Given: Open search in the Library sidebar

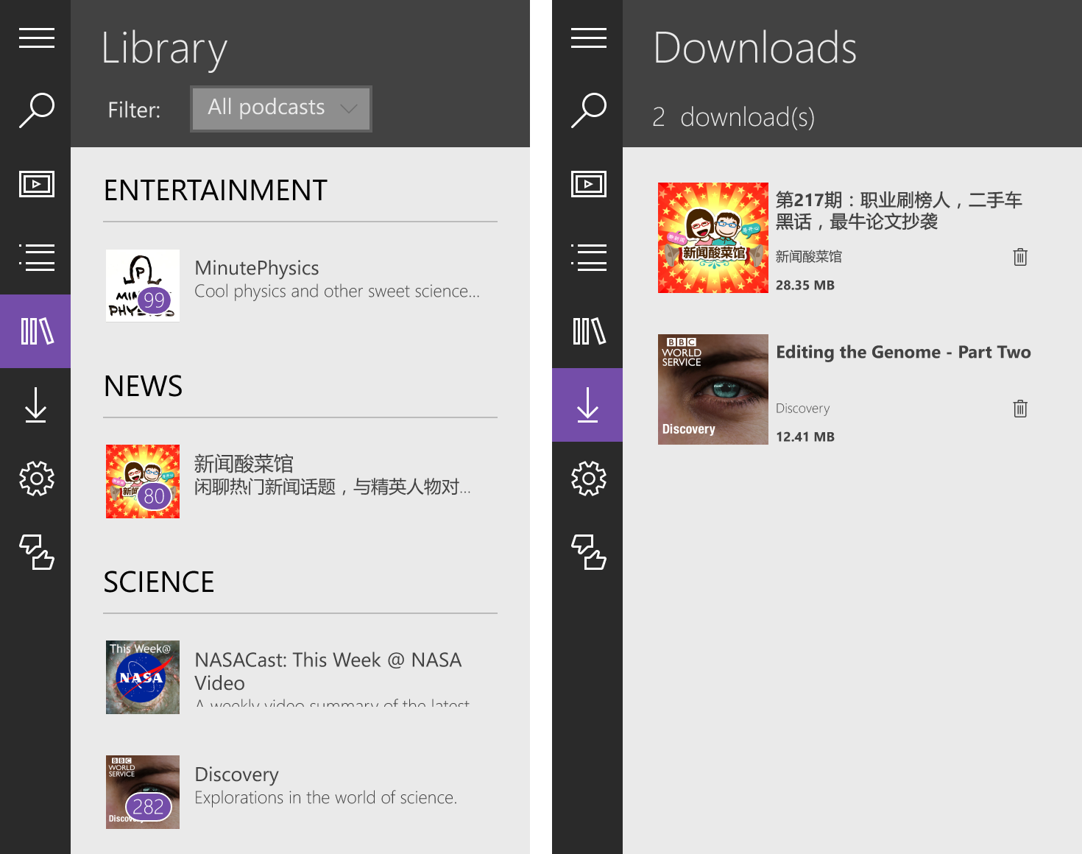Looking at the screenshot, I should (37, 109).
